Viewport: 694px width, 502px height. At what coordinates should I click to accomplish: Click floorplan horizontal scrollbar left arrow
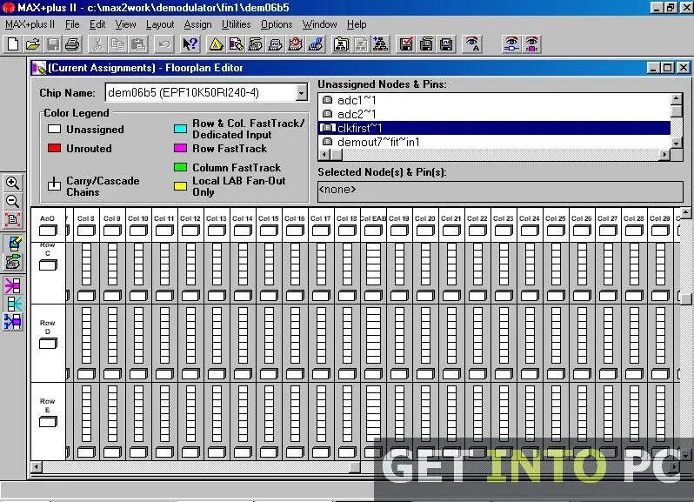tap(37, 466)
